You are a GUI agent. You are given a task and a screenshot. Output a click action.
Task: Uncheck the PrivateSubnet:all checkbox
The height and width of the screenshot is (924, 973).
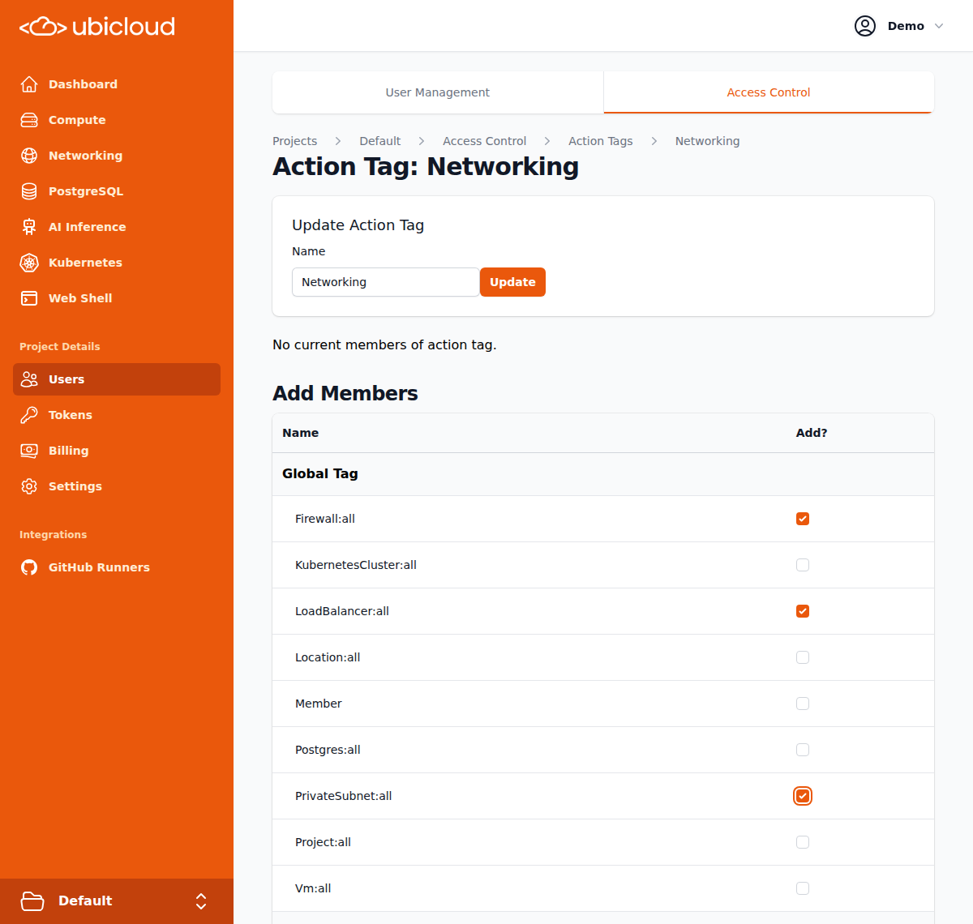click(803, 796)
